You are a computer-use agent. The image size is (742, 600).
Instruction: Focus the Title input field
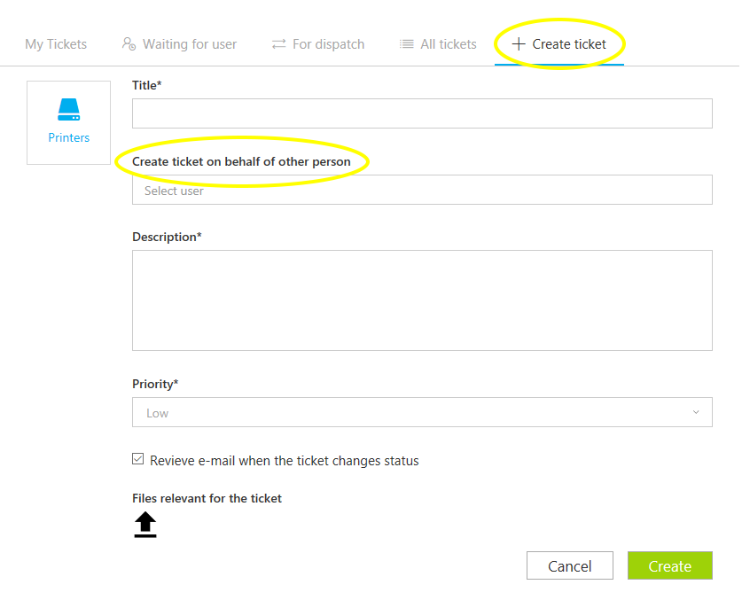click(421, 113)
